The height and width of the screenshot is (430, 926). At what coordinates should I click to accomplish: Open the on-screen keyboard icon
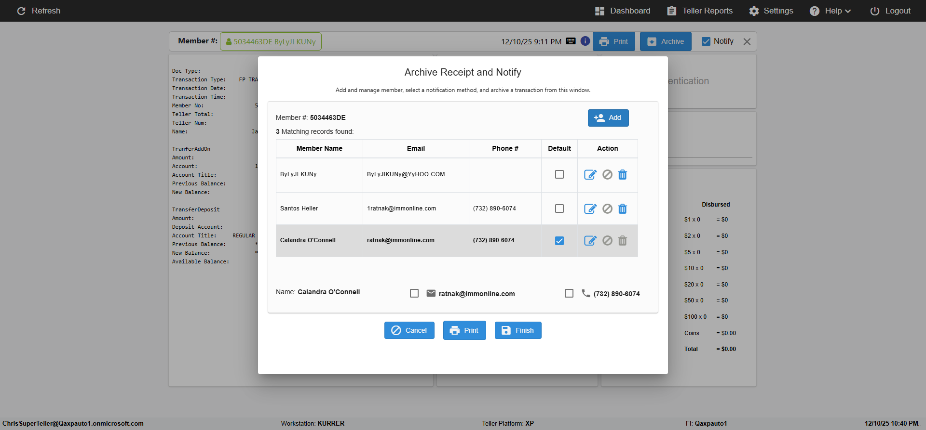pos(571,41)
